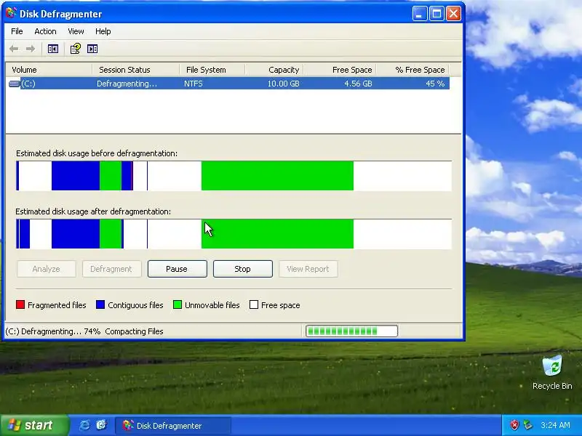Sort by Session Status column header

tap(136, 70)
